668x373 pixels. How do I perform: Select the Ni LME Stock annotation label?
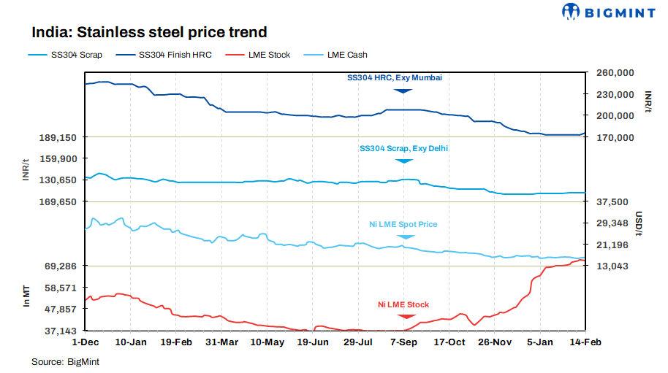click(x=403, y=304)
